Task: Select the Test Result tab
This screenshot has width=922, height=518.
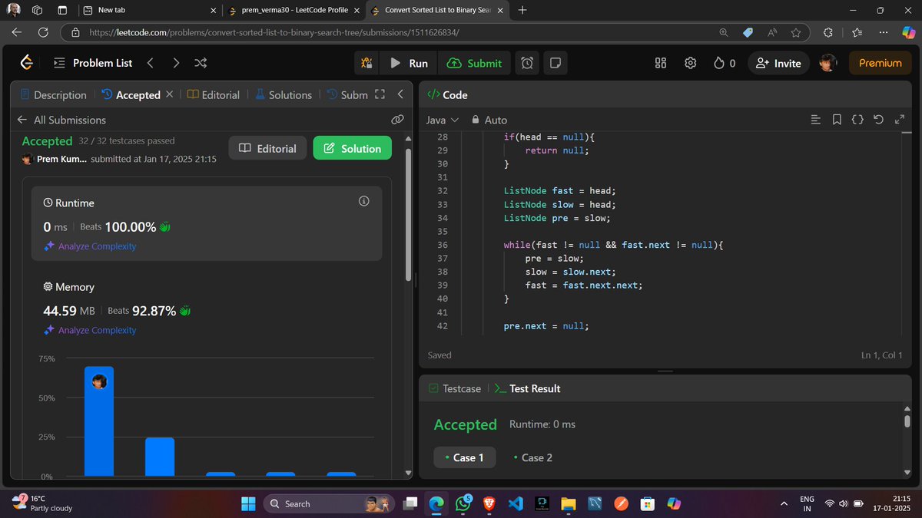Action: pos(528,388)
